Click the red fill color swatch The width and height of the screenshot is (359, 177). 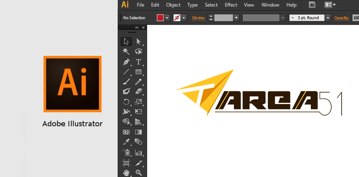(160, 18)
